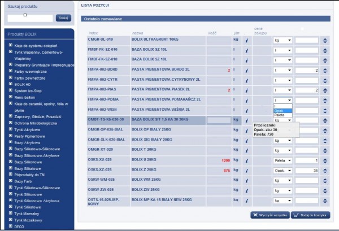
Task: Focus quantity field for BOLIX U 25KG
Action: click(x=307, y=160)
